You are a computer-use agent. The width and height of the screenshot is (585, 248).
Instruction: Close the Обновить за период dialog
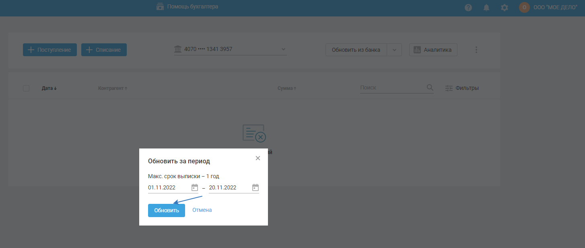pos(258,158)
